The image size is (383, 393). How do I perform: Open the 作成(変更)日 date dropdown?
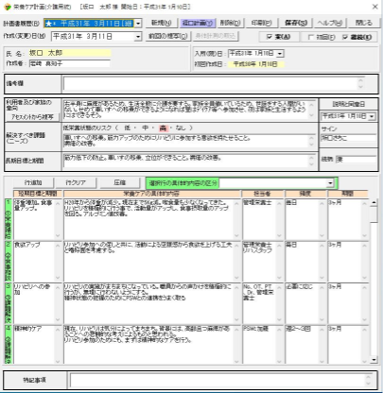tap(138, 37)
